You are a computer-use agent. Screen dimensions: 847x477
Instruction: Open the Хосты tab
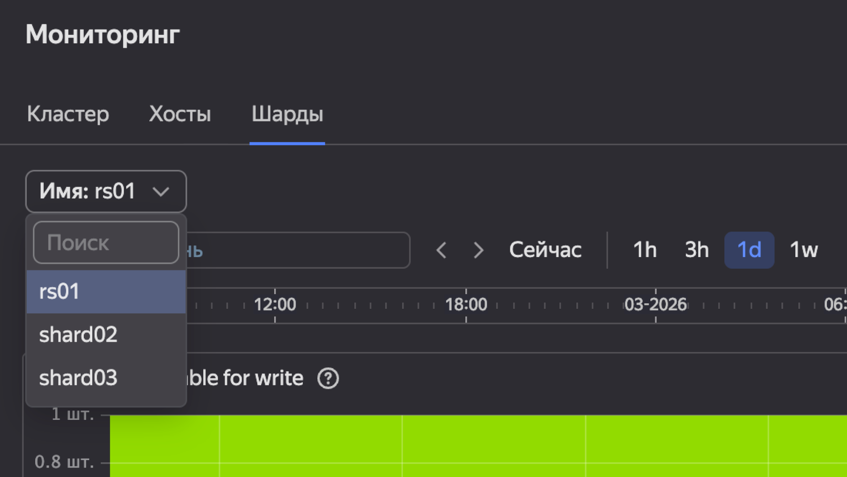pyautogui.click(x=180, y=115)
